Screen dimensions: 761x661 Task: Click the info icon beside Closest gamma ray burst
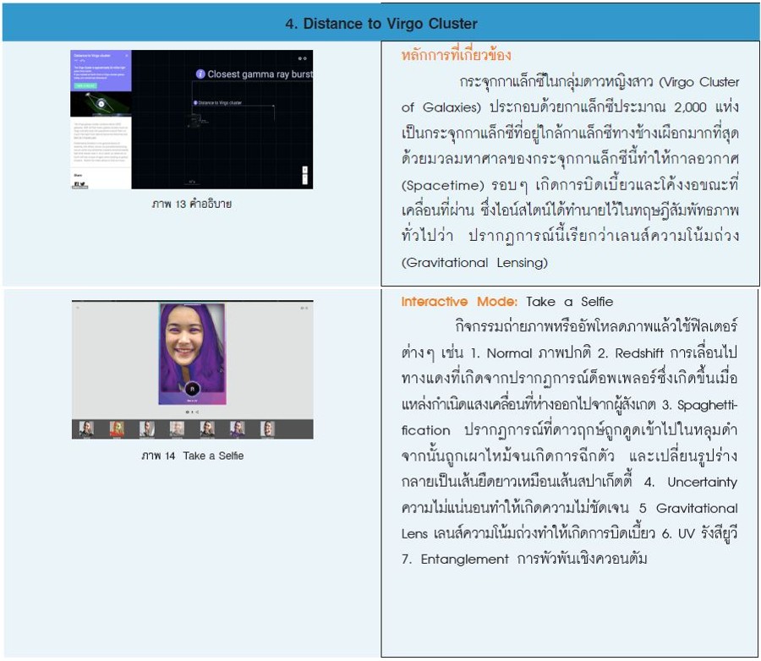(200, 74)
